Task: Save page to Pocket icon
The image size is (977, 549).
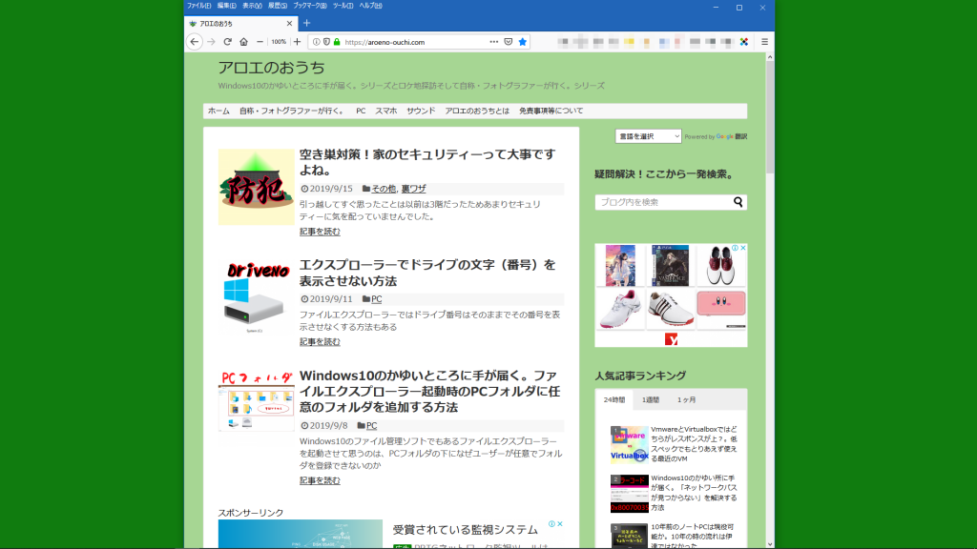Action: click(x=508, y=42)
